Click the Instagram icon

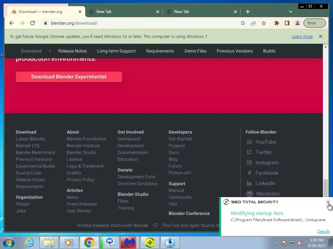[x=249, y=163]
